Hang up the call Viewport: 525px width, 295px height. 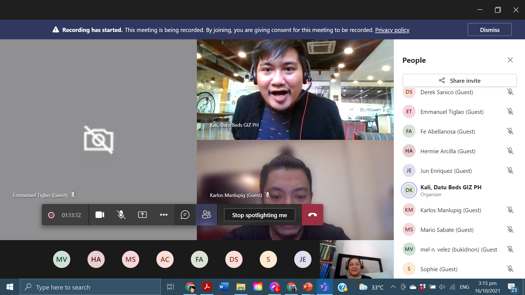point(313,215)
